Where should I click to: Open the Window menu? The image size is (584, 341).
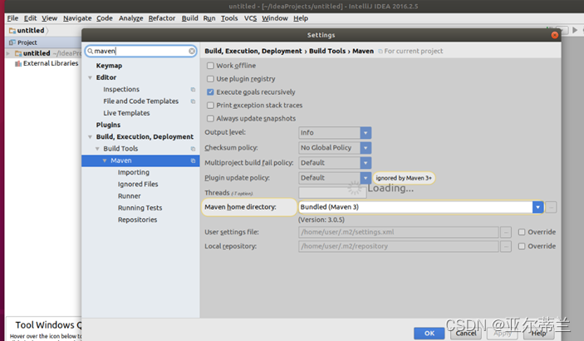(274, 18)
